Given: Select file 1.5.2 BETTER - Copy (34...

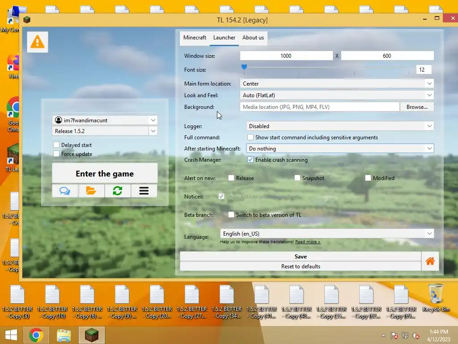Looking at the screenshot, I should (x=227, y=302).
